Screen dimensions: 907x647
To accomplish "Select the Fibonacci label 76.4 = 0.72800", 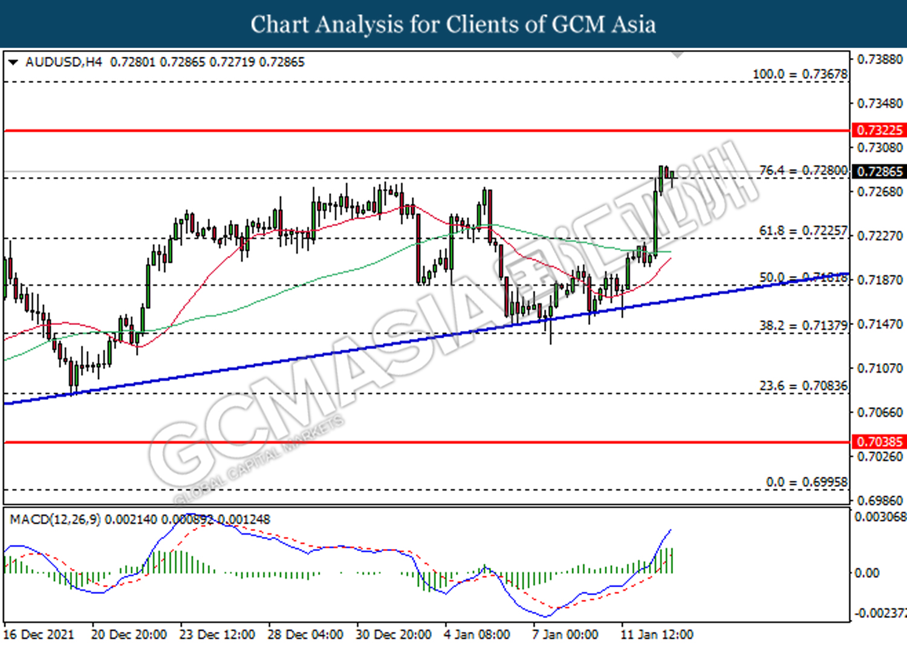I will click(x=803, y=170).
